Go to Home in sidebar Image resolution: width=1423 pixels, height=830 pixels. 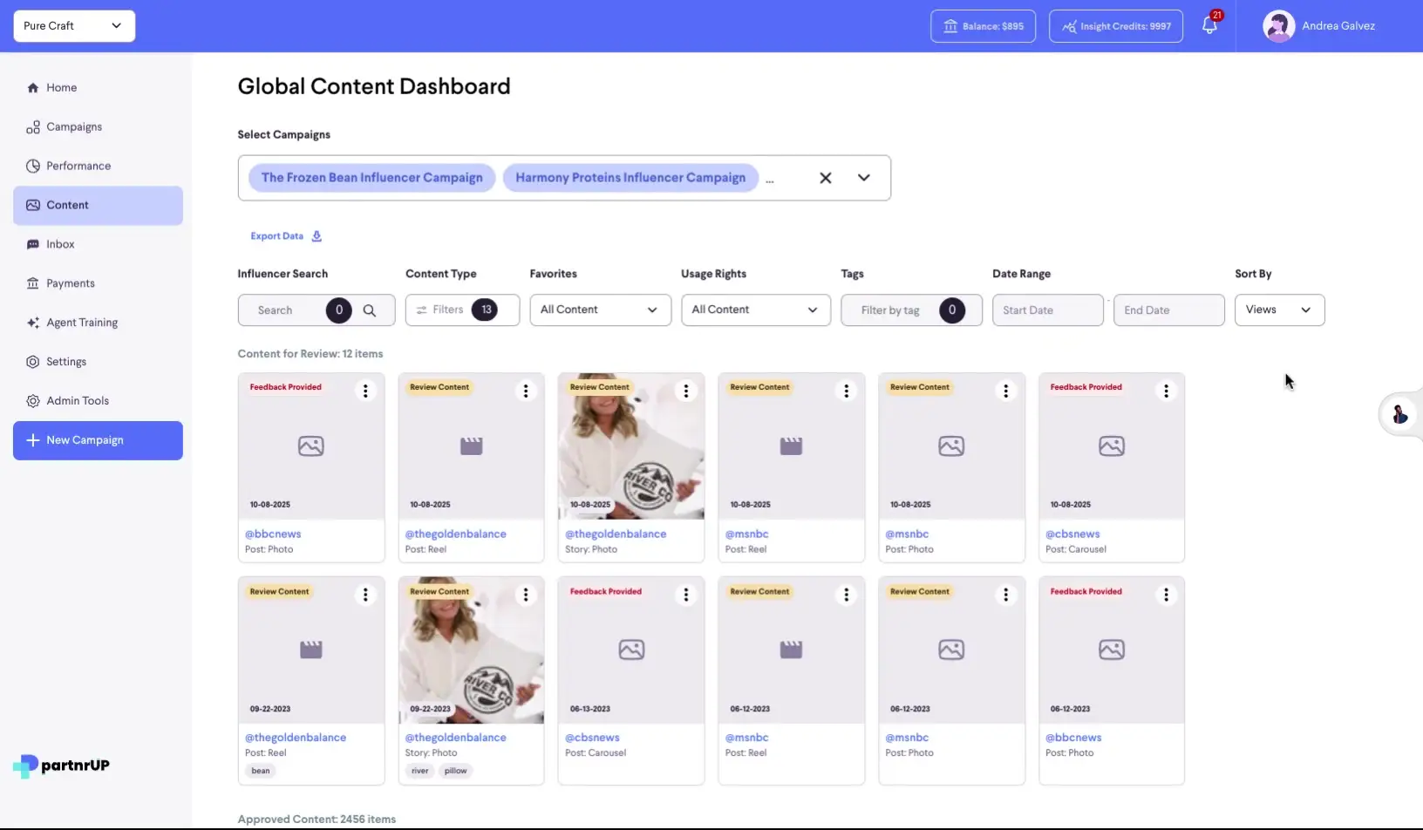(x=98, y=87)
